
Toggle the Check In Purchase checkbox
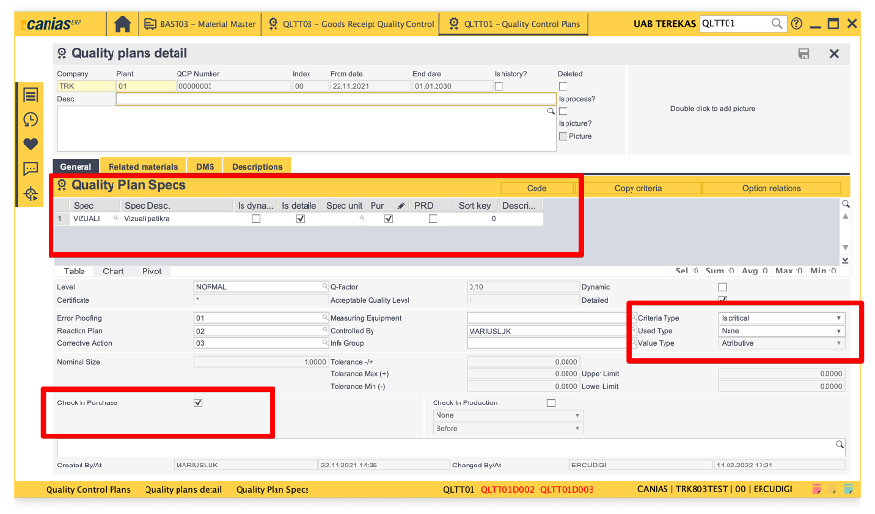[198, 402]
